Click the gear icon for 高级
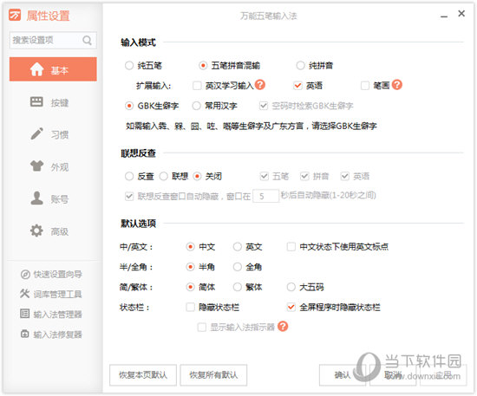 (36, 230)
